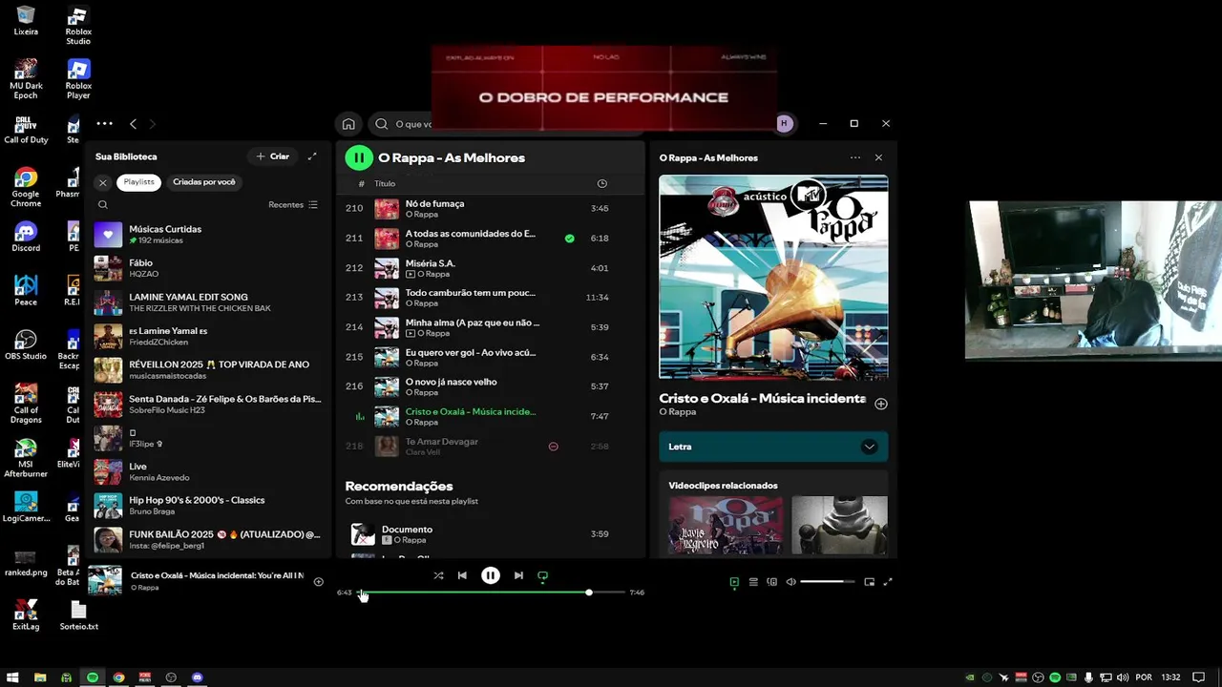Open the Fábio playlist
The image size is (1222, 687).
[208, 268]
